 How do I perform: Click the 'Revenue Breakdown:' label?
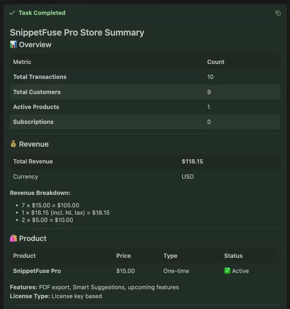40,193
